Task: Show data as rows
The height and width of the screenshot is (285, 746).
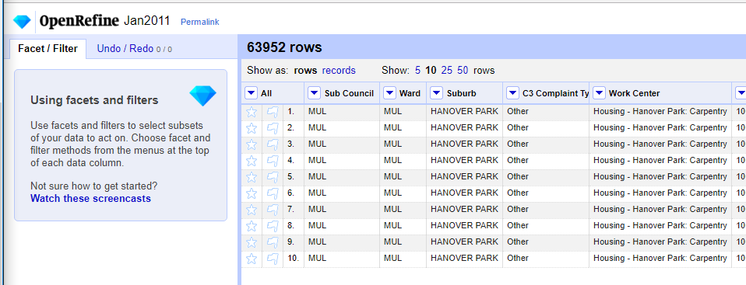Action: [x=305, y=71]
